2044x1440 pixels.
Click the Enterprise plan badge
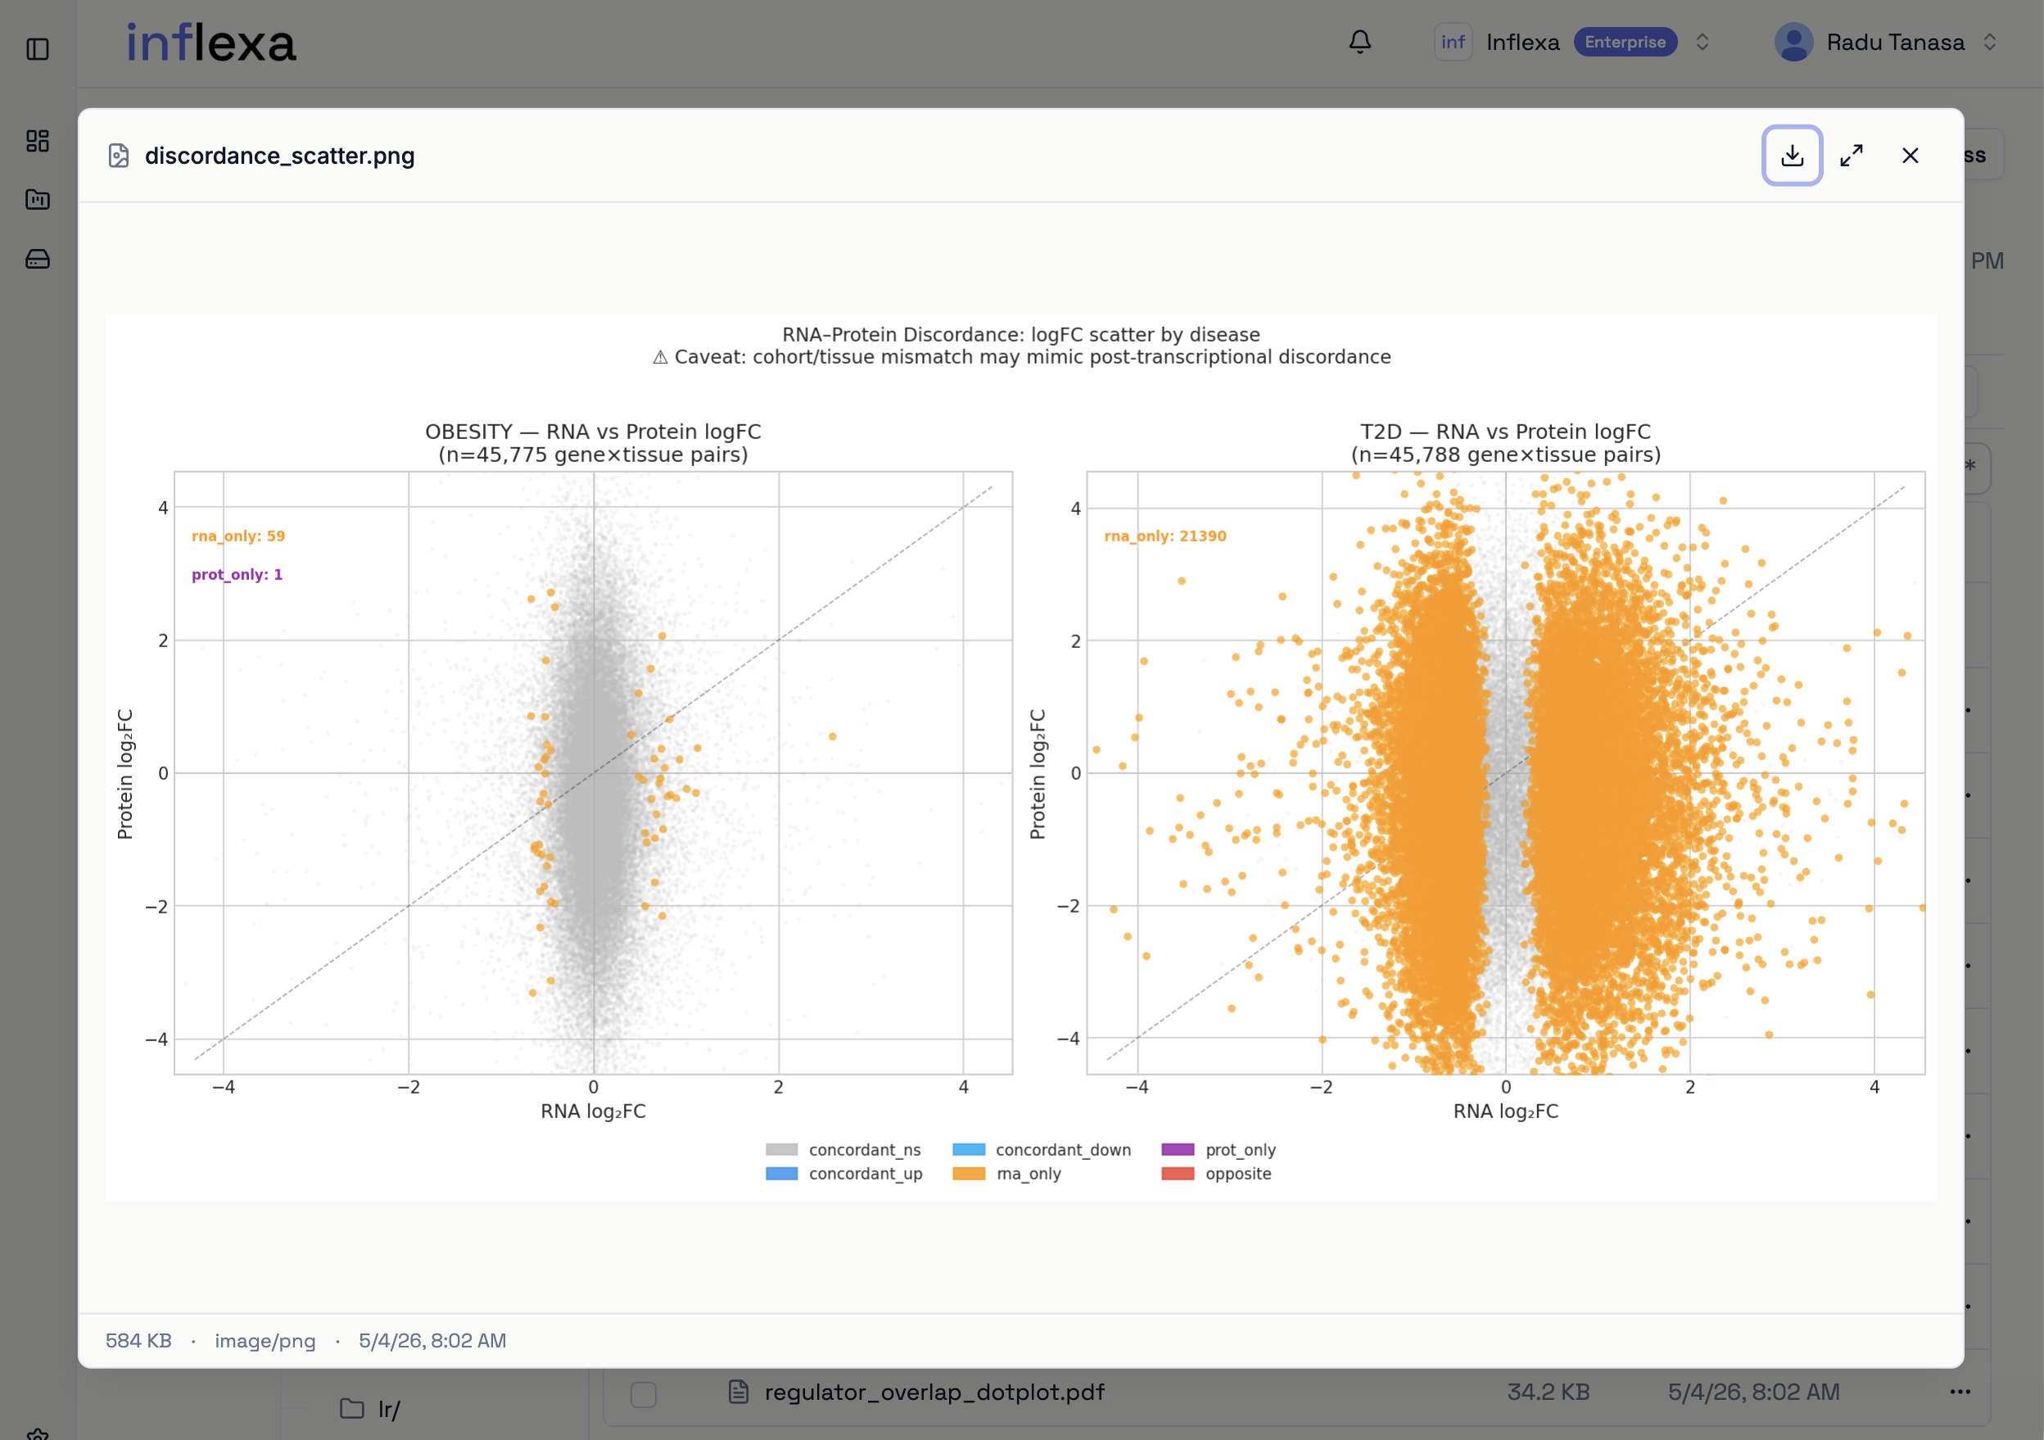1625,42
